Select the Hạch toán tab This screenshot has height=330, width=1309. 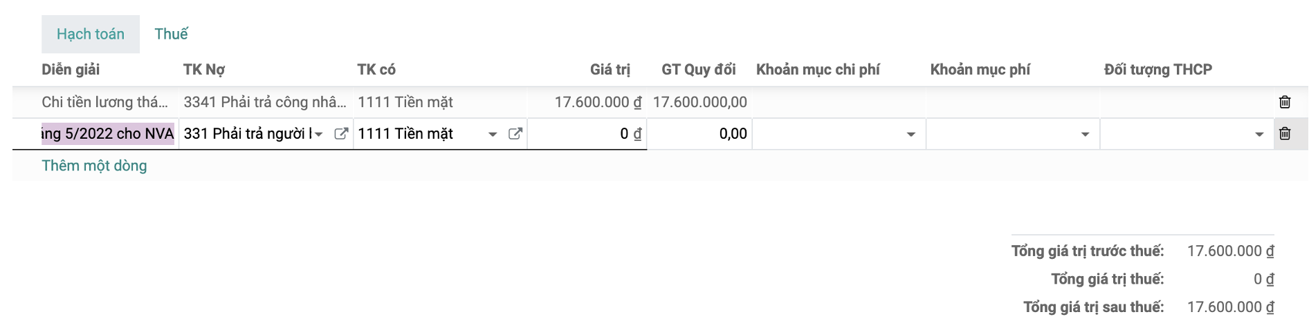(91, 34)
